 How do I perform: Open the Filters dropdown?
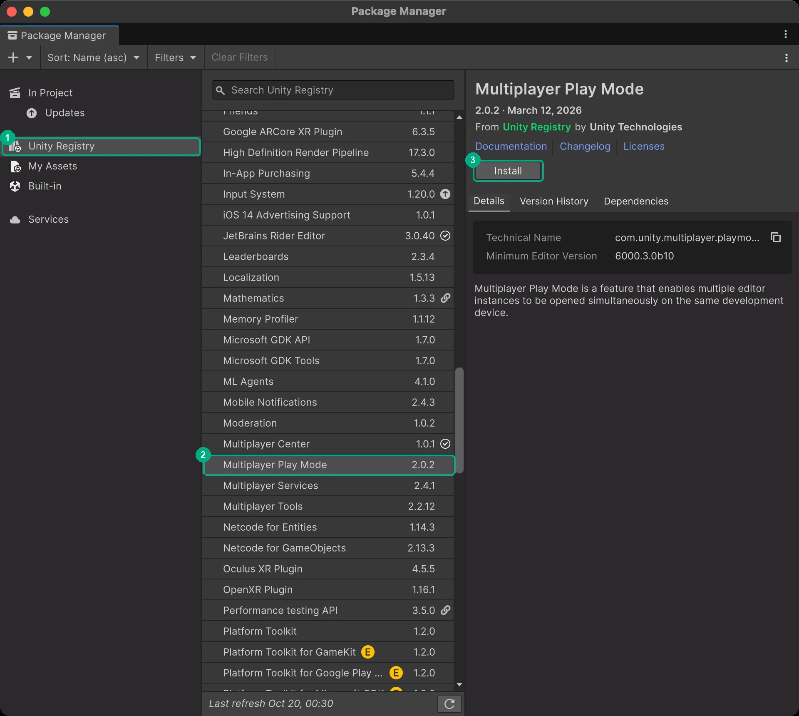click(176, 57)
